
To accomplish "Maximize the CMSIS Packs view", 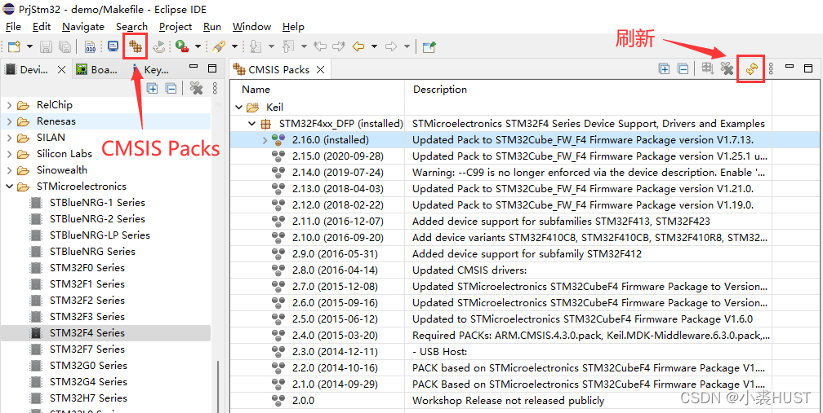I will click(807, 67).
